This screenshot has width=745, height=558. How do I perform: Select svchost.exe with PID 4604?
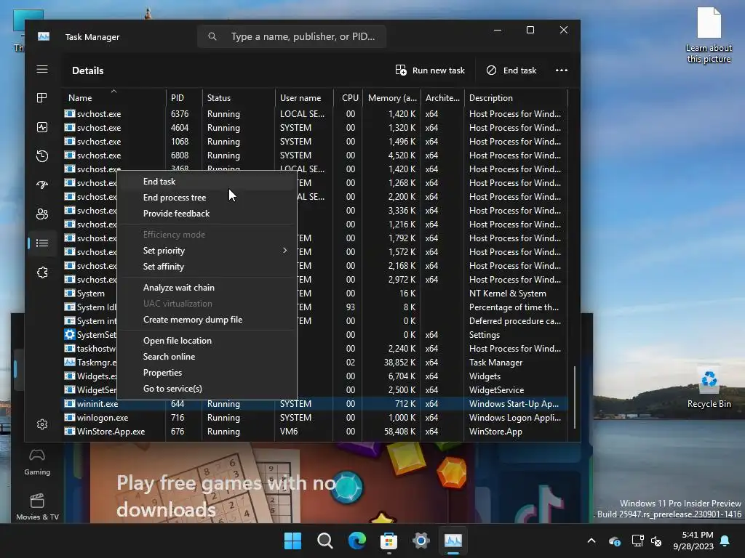(315, 128)
